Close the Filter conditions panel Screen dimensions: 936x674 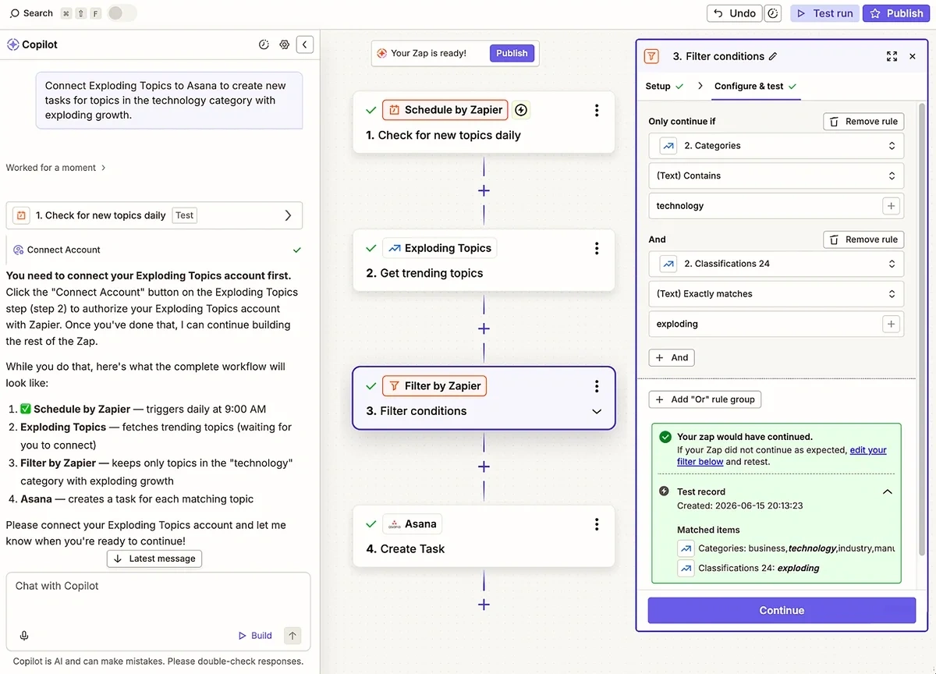(x=913, y=56)
